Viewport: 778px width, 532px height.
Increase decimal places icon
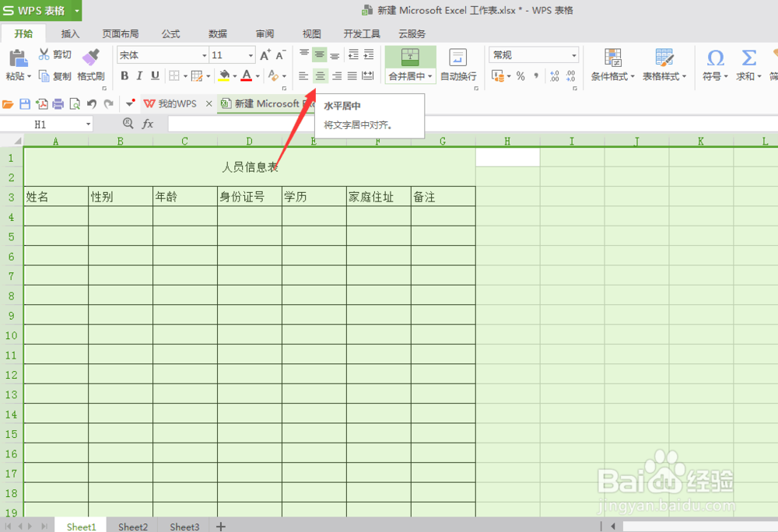pos(554,76)
